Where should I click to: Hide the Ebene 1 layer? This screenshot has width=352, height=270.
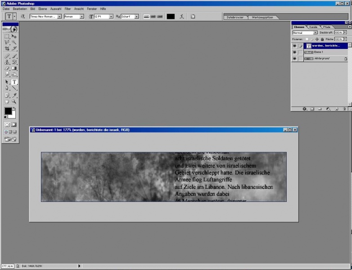click(294, 52)
